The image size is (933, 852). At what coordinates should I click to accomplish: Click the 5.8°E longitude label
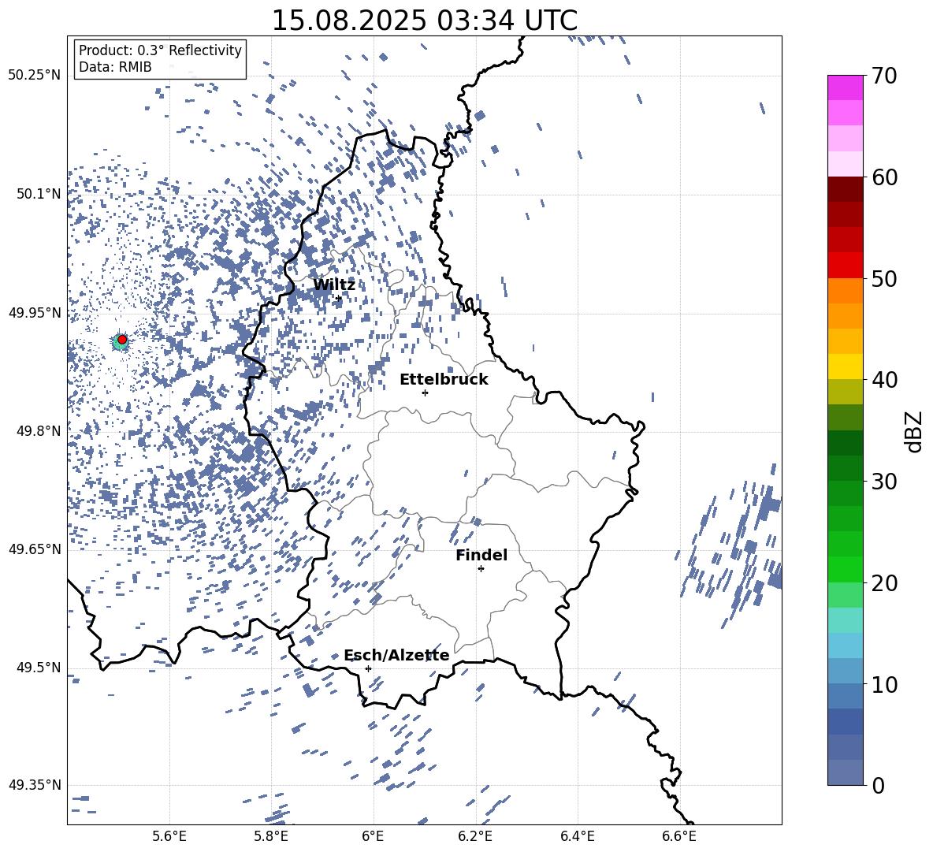[271, 836]
